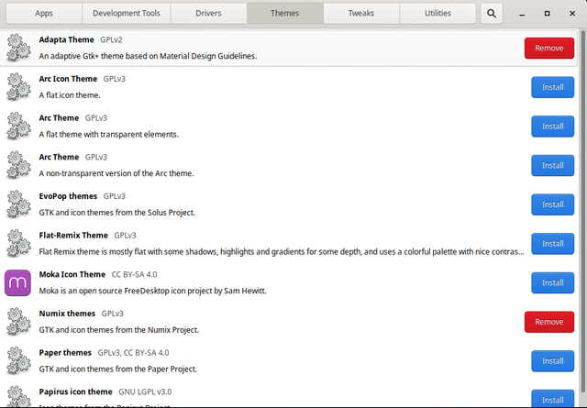
Task: Click gear icon beside transparent Arc Theme
Action: pyautogui.click(x=18, y=127)
